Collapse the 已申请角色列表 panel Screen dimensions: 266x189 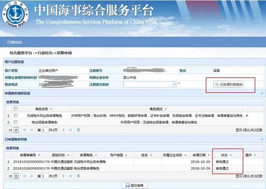pos(262,139)
